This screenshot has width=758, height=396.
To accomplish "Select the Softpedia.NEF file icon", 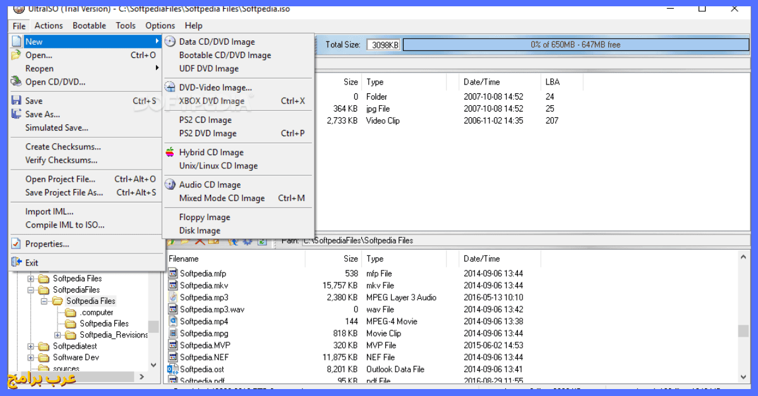I will (x=173, y=357).
